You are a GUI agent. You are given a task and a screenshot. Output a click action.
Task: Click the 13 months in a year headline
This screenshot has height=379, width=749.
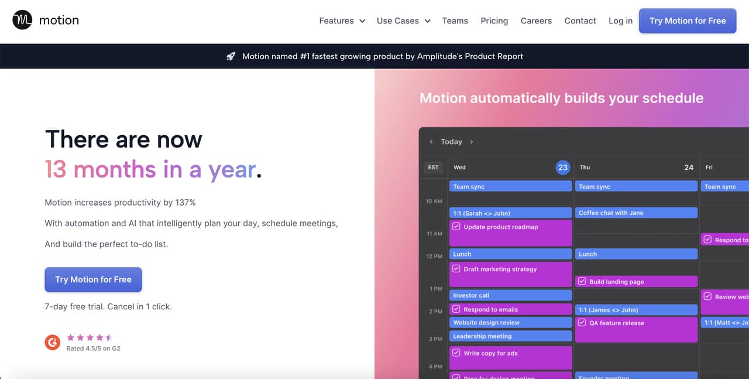point(153,169)
